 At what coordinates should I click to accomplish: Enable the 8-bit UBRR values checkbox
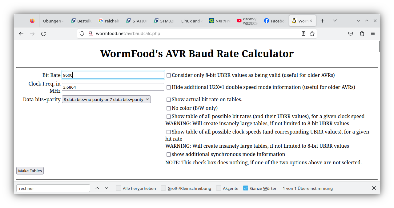169,75
